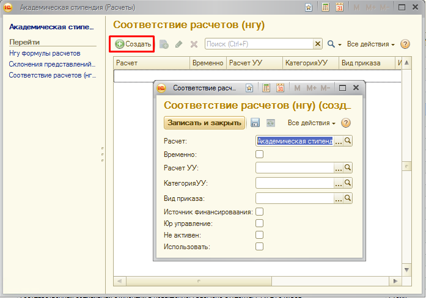Image resolution: width=426 pixels, height=298 pixels.
Task: Click the favorites star icon in dialog title bar
Action: point(249,88)
